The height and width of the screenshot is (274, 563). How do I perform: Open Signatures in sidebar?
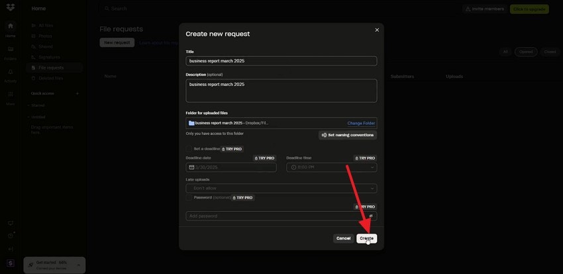54,57
